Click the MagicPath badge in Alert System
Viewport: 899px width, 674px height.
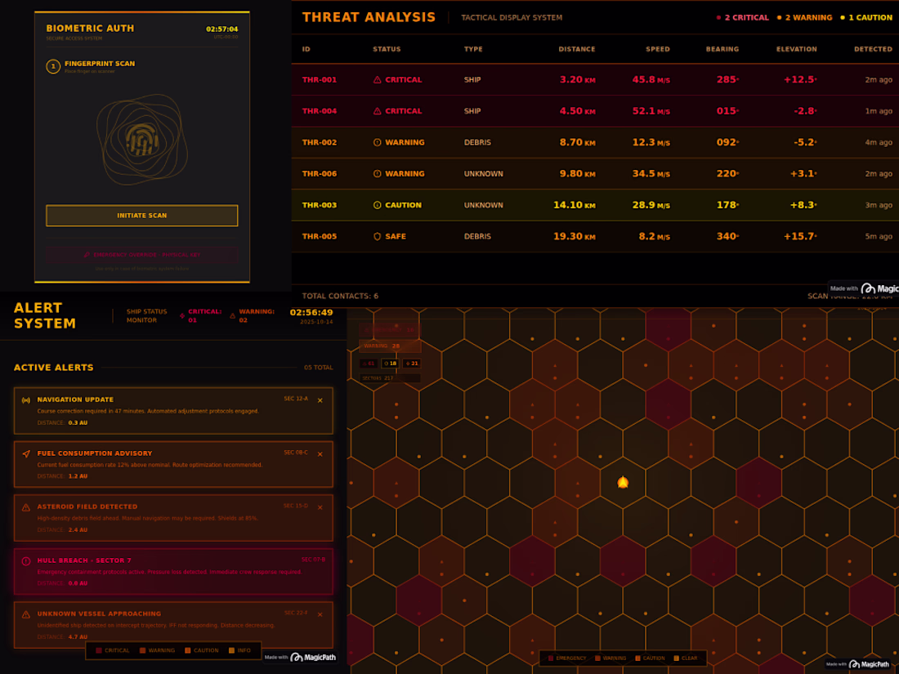[x=300, y=658]
